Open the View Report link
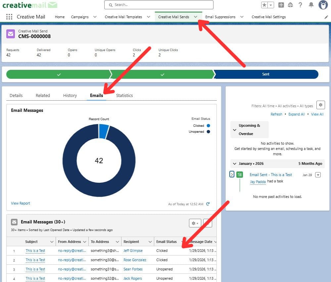Image resolution: width=331 pixels, height=282 pixels. 21,203
